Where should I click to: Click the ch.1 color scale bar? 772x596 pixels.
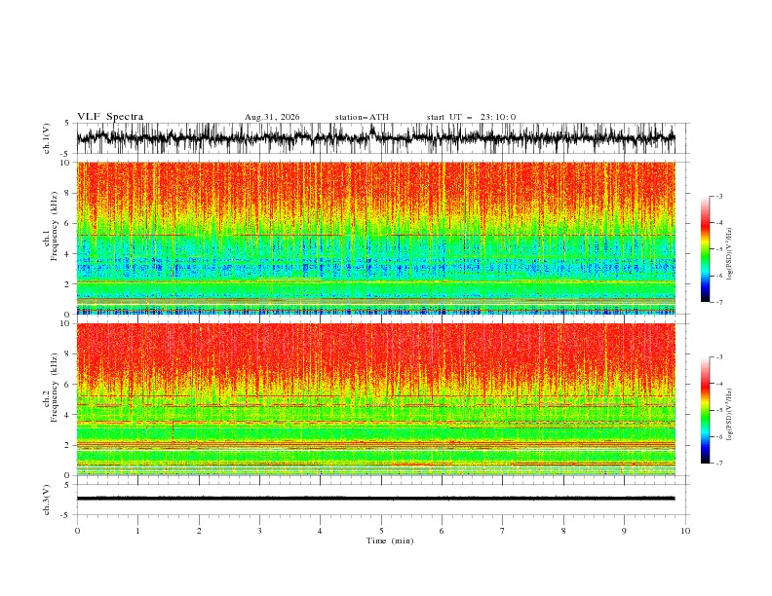click(706, 249)
